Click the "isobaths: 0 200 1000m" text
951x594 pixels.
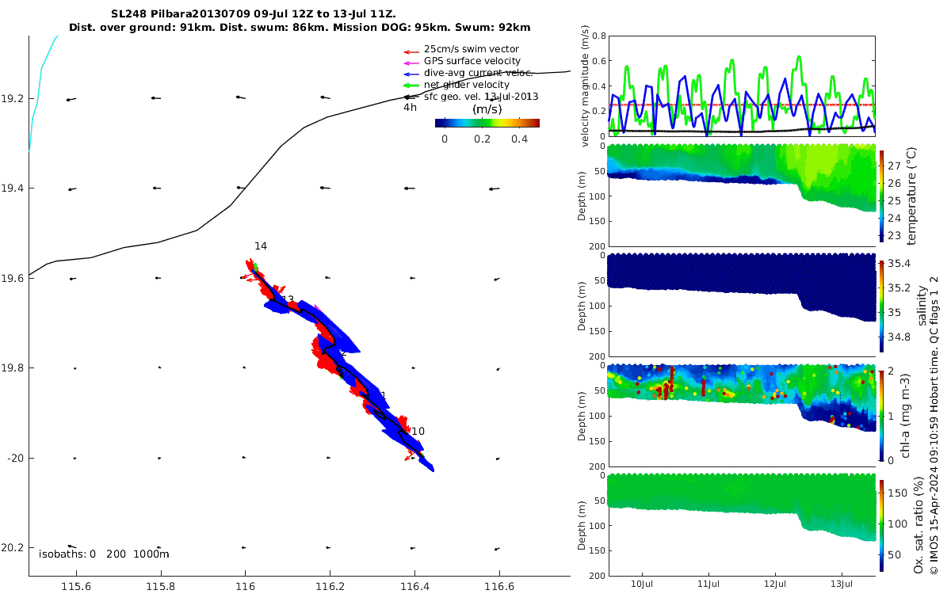point(104,554)
